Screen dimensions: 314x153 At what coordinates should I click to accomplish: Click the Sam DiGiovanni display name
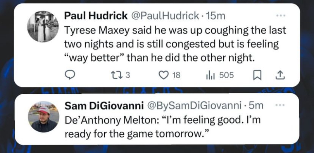pyautogui.click(x=104, y=105)
